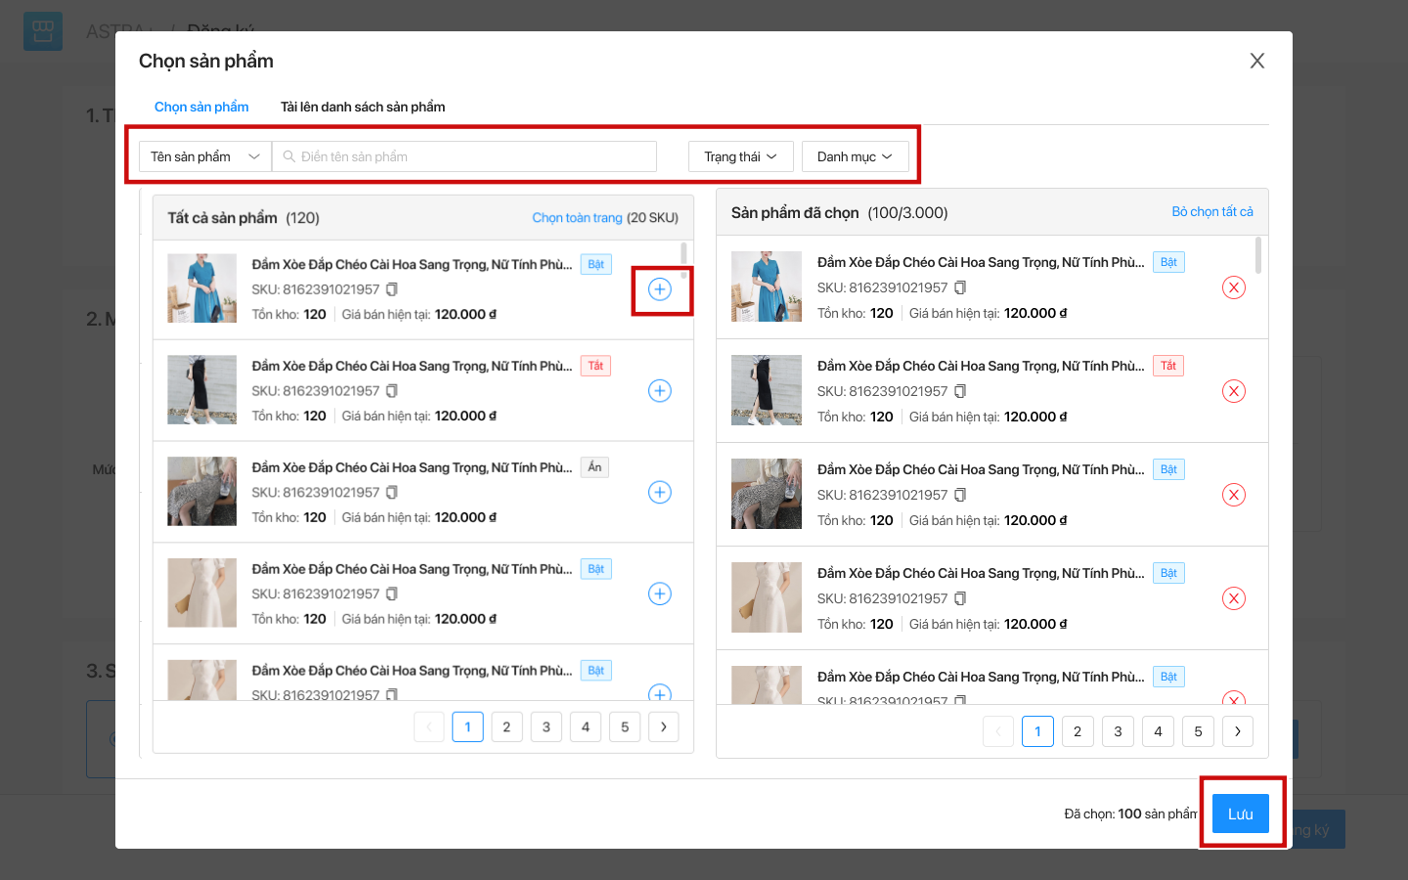Click the ASTRA app logo behind the dialog
This screenshot has width=1408, height=880.
tap(43, 31)
